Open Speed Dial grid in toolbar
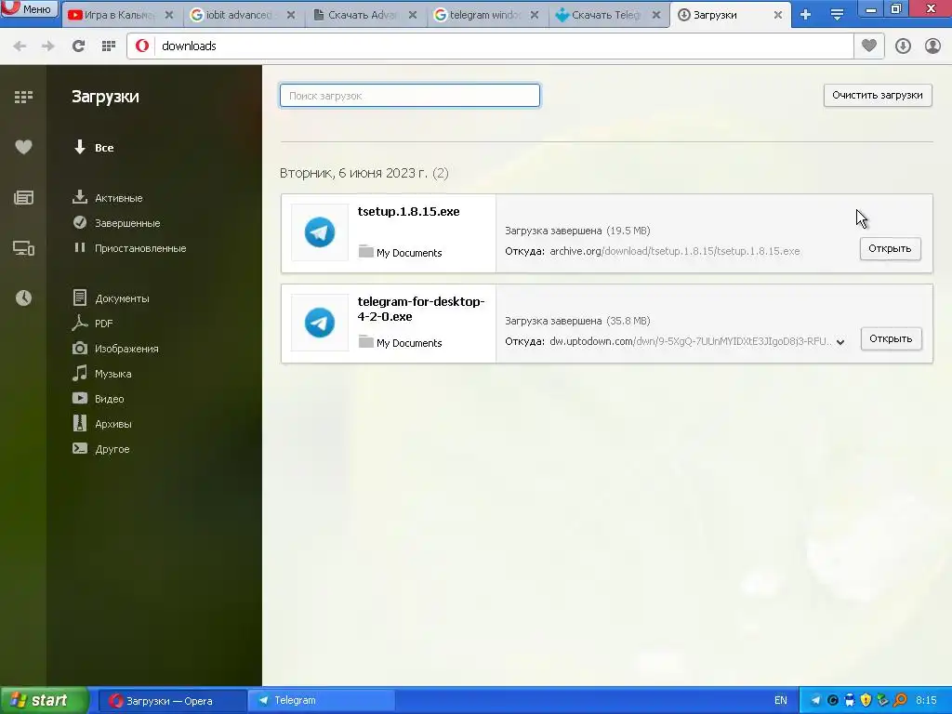Image resolution: width=952 pixels, height=714 pixels. tap(109, 46)
